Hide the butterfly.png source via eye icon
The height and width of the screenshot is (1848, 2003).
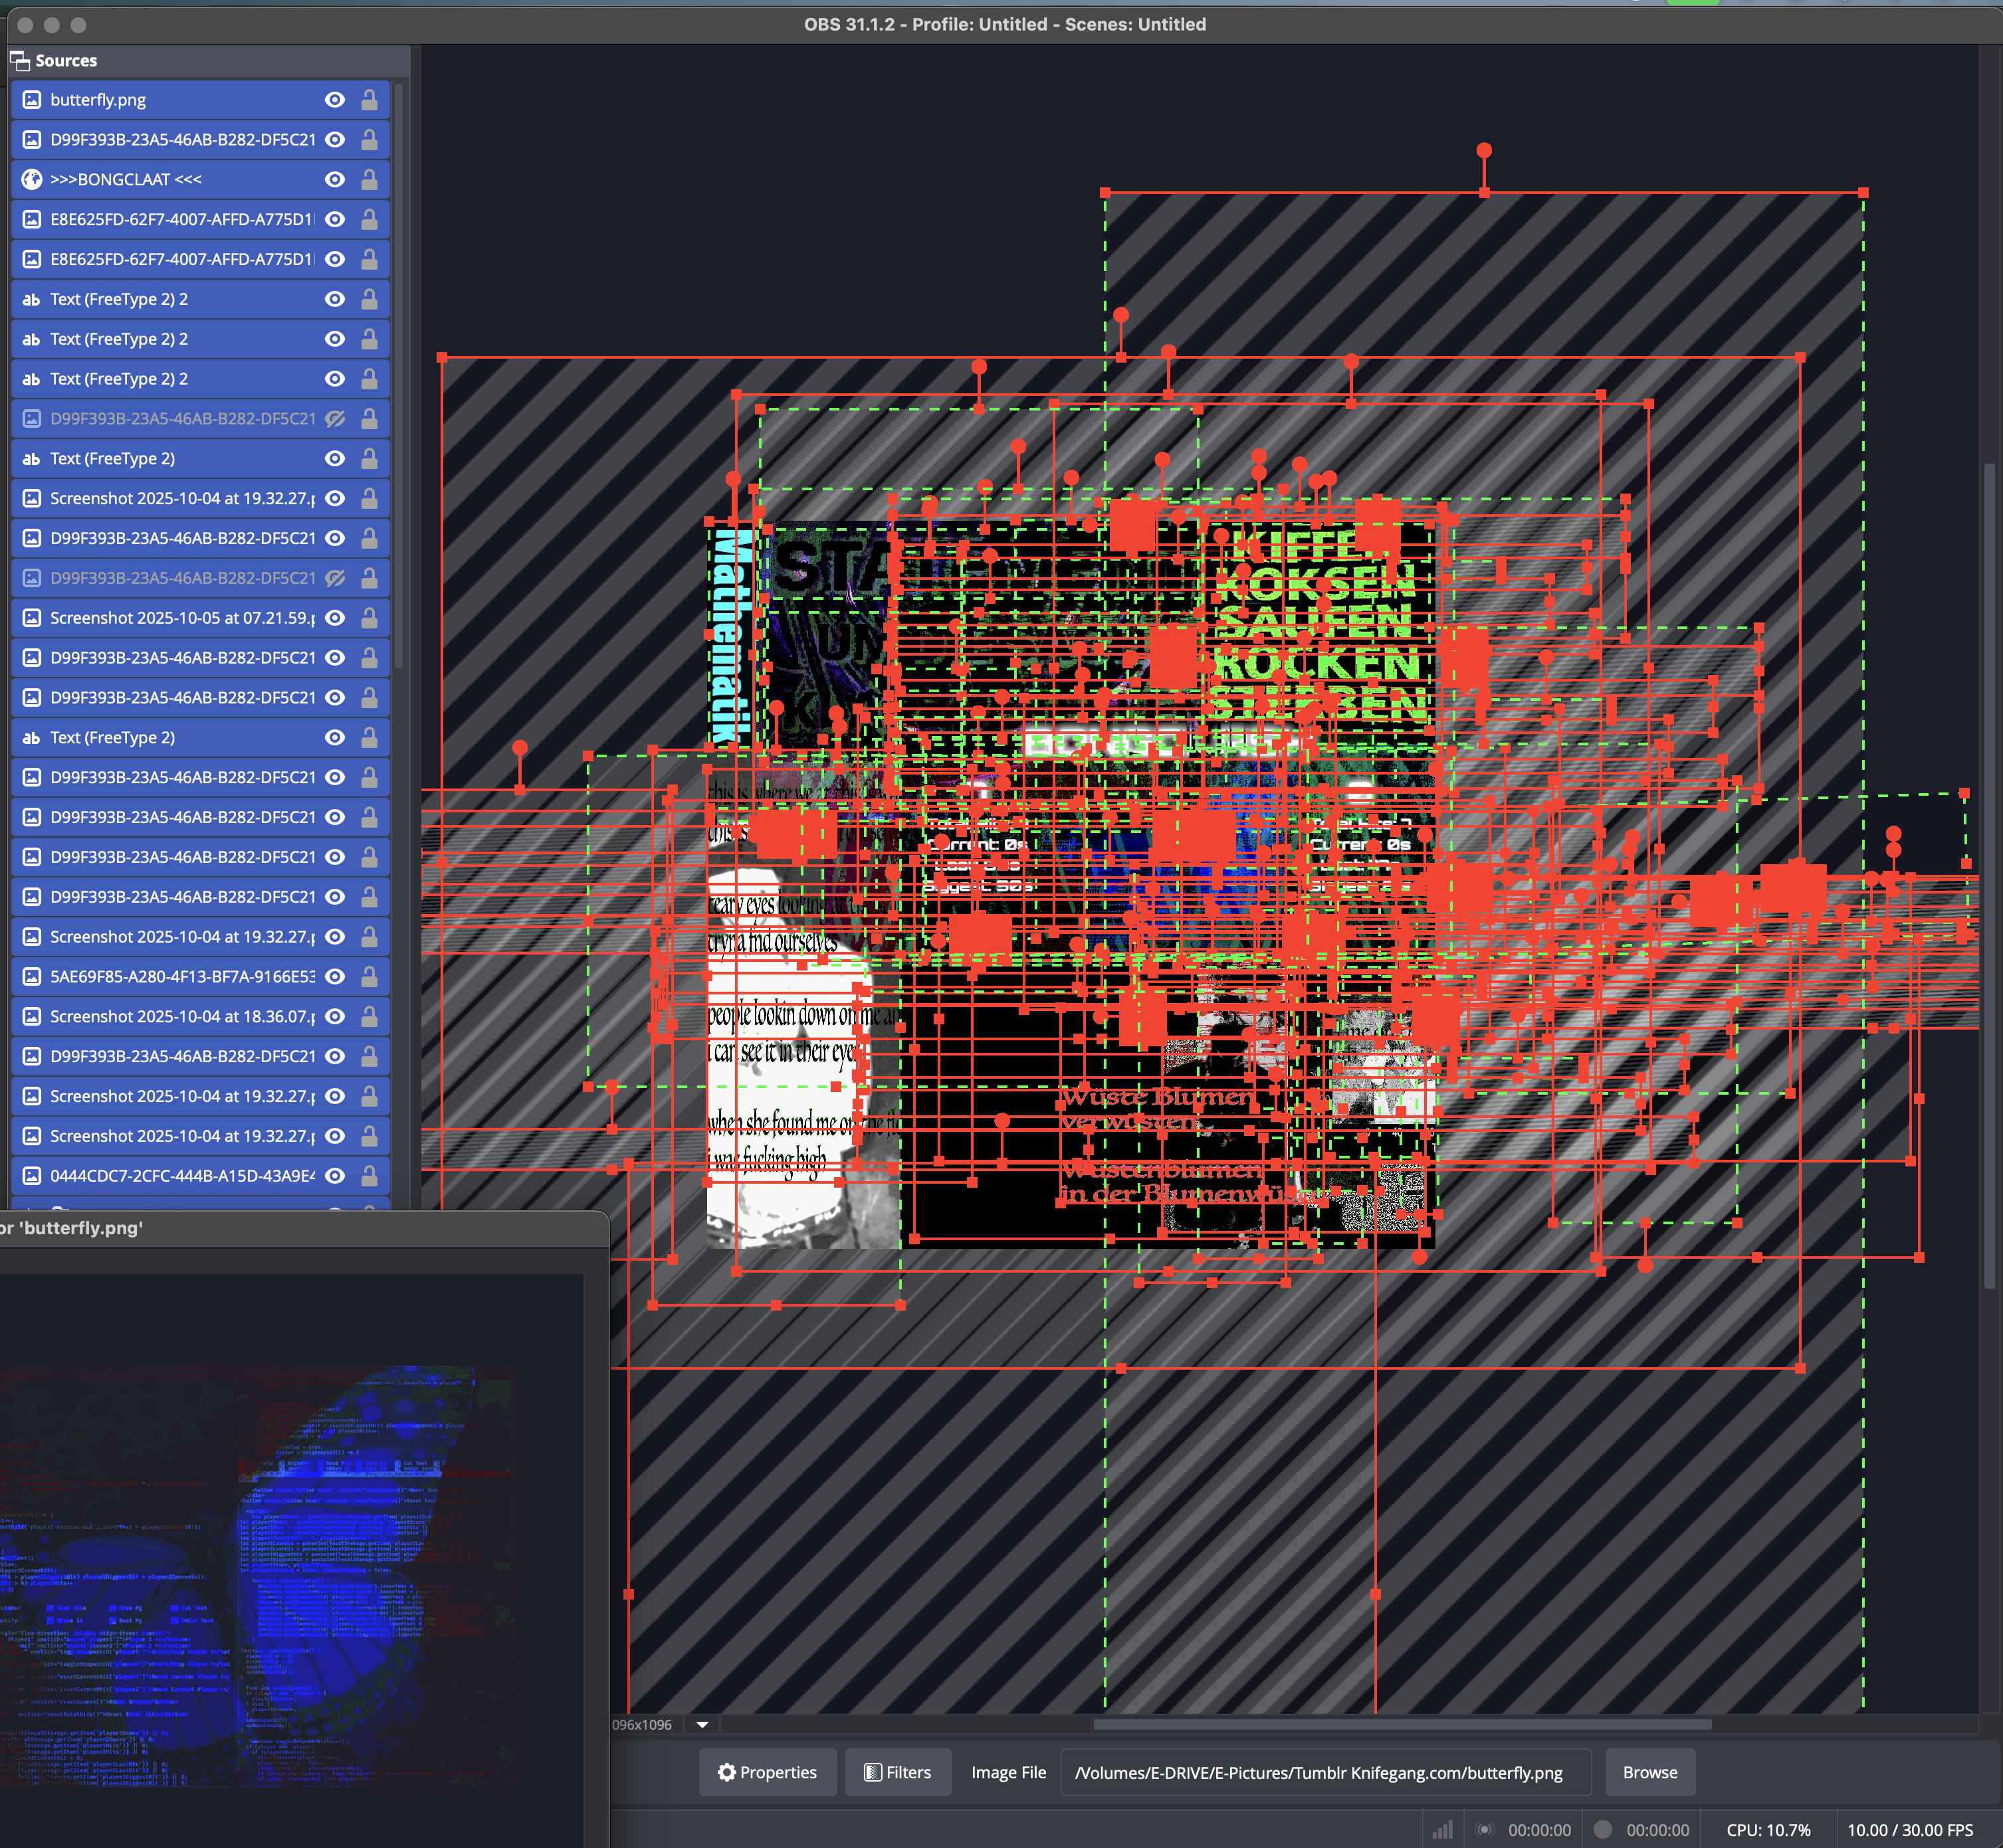point(335,100)
